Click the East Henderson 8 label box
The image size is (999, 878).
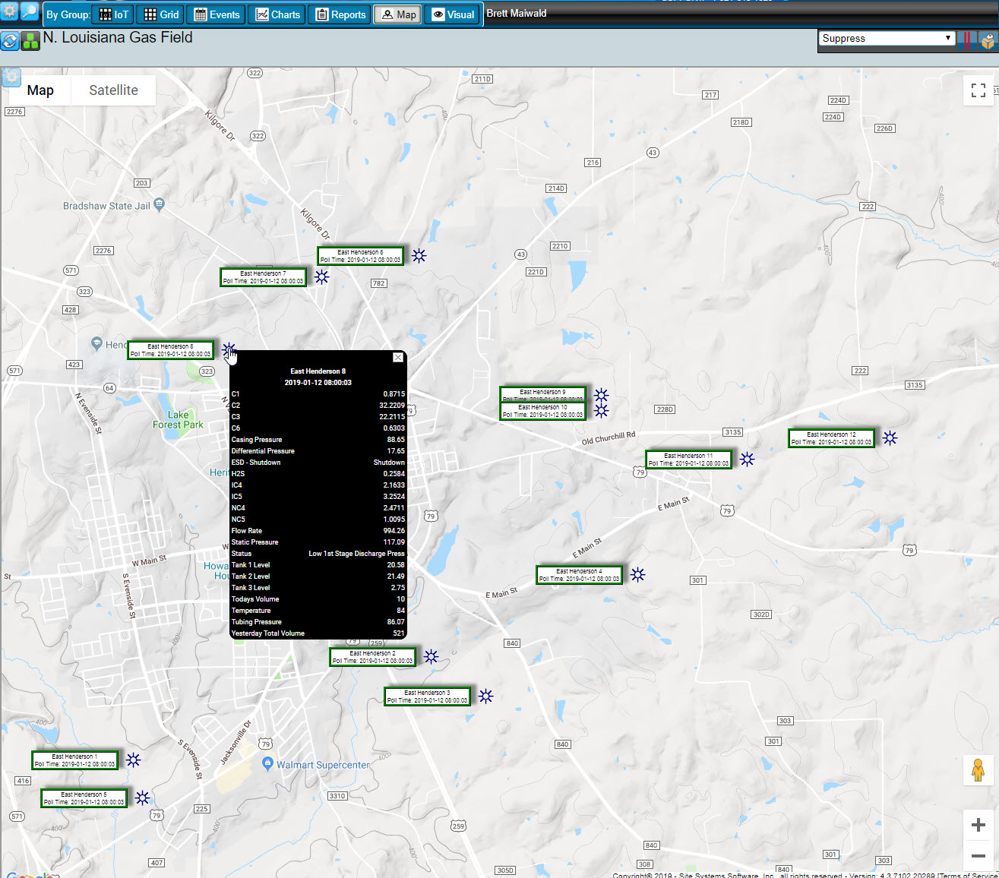coord(170,350)
